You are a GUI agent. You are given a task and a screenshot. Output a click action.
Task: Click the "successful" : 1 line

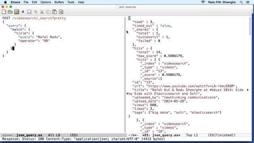[x=153, y=37]
